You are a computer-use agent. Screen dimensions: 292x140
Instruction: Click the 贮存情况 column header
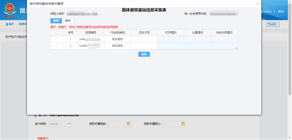(171, 33)
